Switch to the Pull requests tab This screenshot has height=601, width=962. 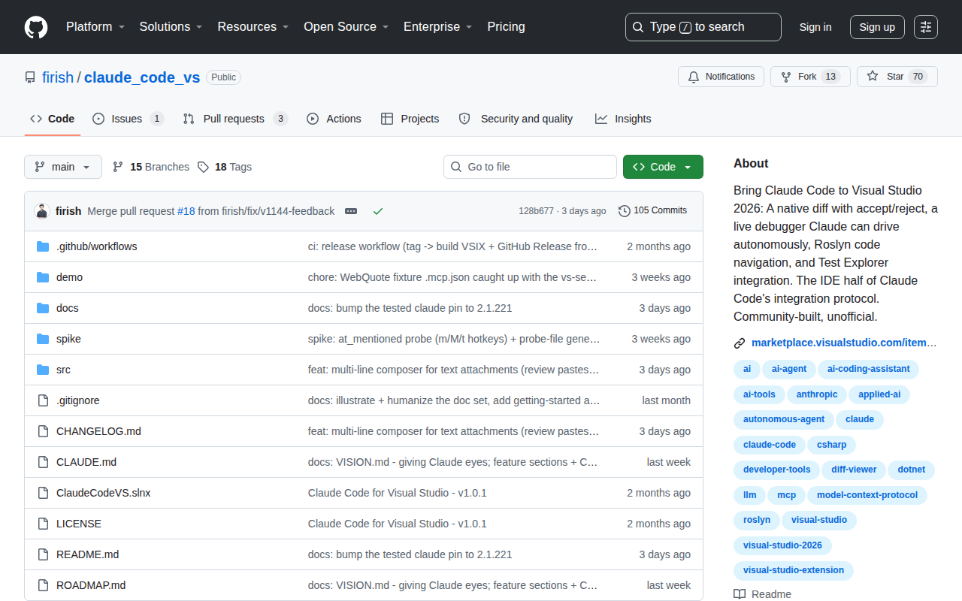tap(235, 119)
